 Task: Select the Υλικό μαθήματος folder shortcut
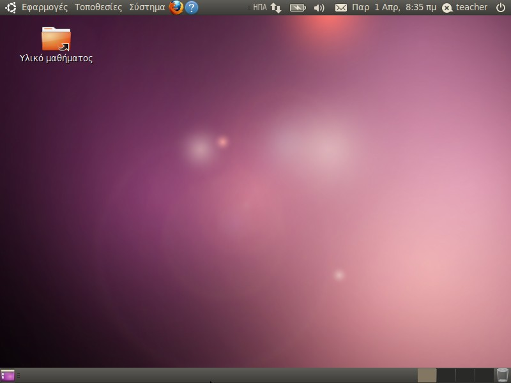coord(56,39)
